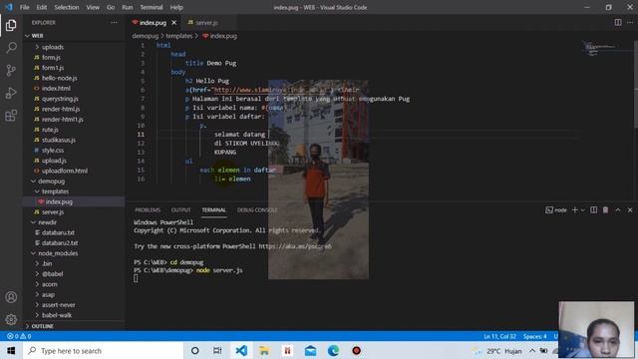Expand the OUTLINE section
638x359 pixels.
coord(43,326)
